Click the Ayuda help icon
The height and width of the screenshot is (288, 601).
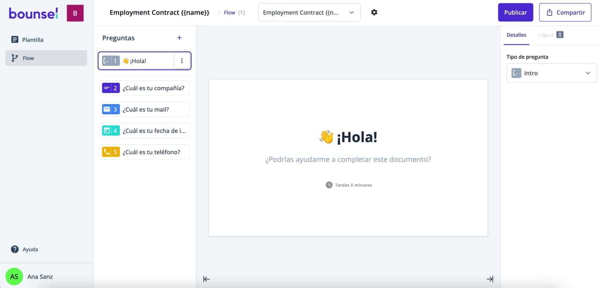pyautogui.click(x=15, y=250)
